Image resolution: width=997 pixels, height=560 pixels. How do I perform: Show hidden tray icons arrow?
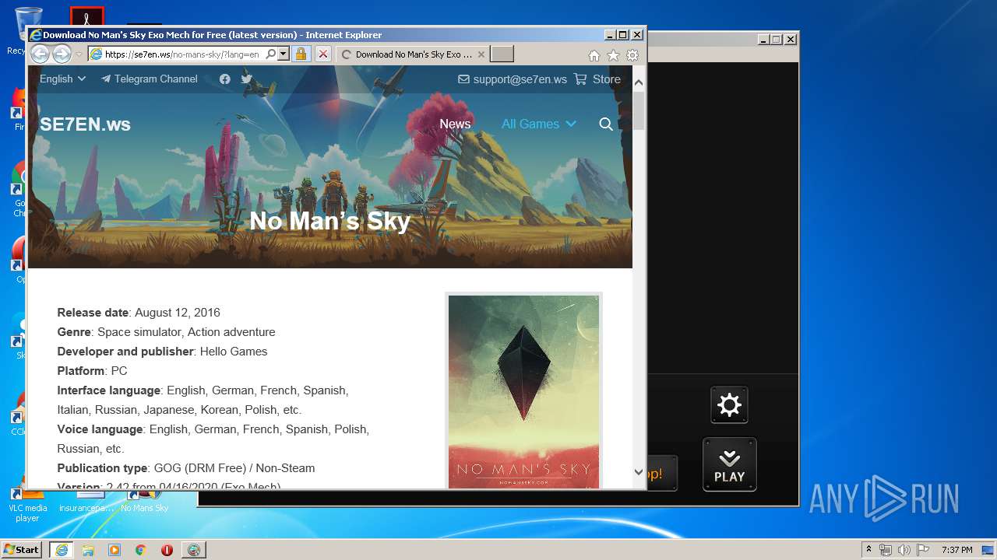[868, 549]
